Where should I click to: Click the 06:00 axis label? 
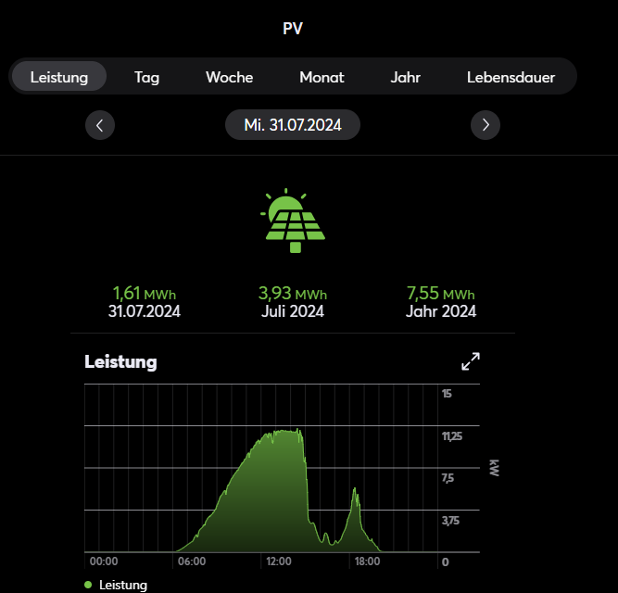coord(192,561)
